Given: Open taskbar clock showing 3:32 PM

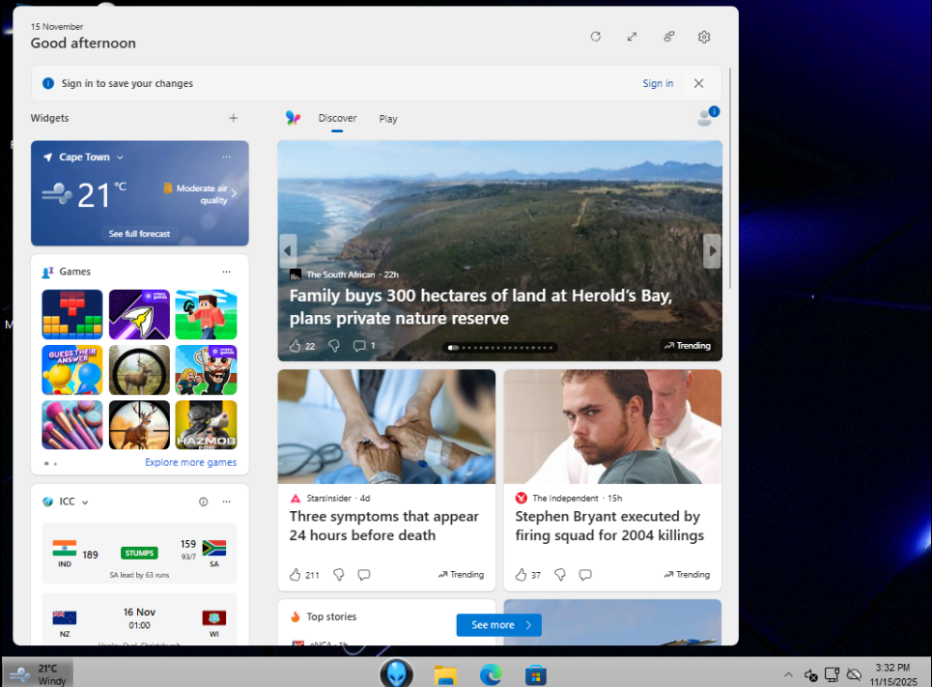Looking at the screenshot, I should (893, 674).
